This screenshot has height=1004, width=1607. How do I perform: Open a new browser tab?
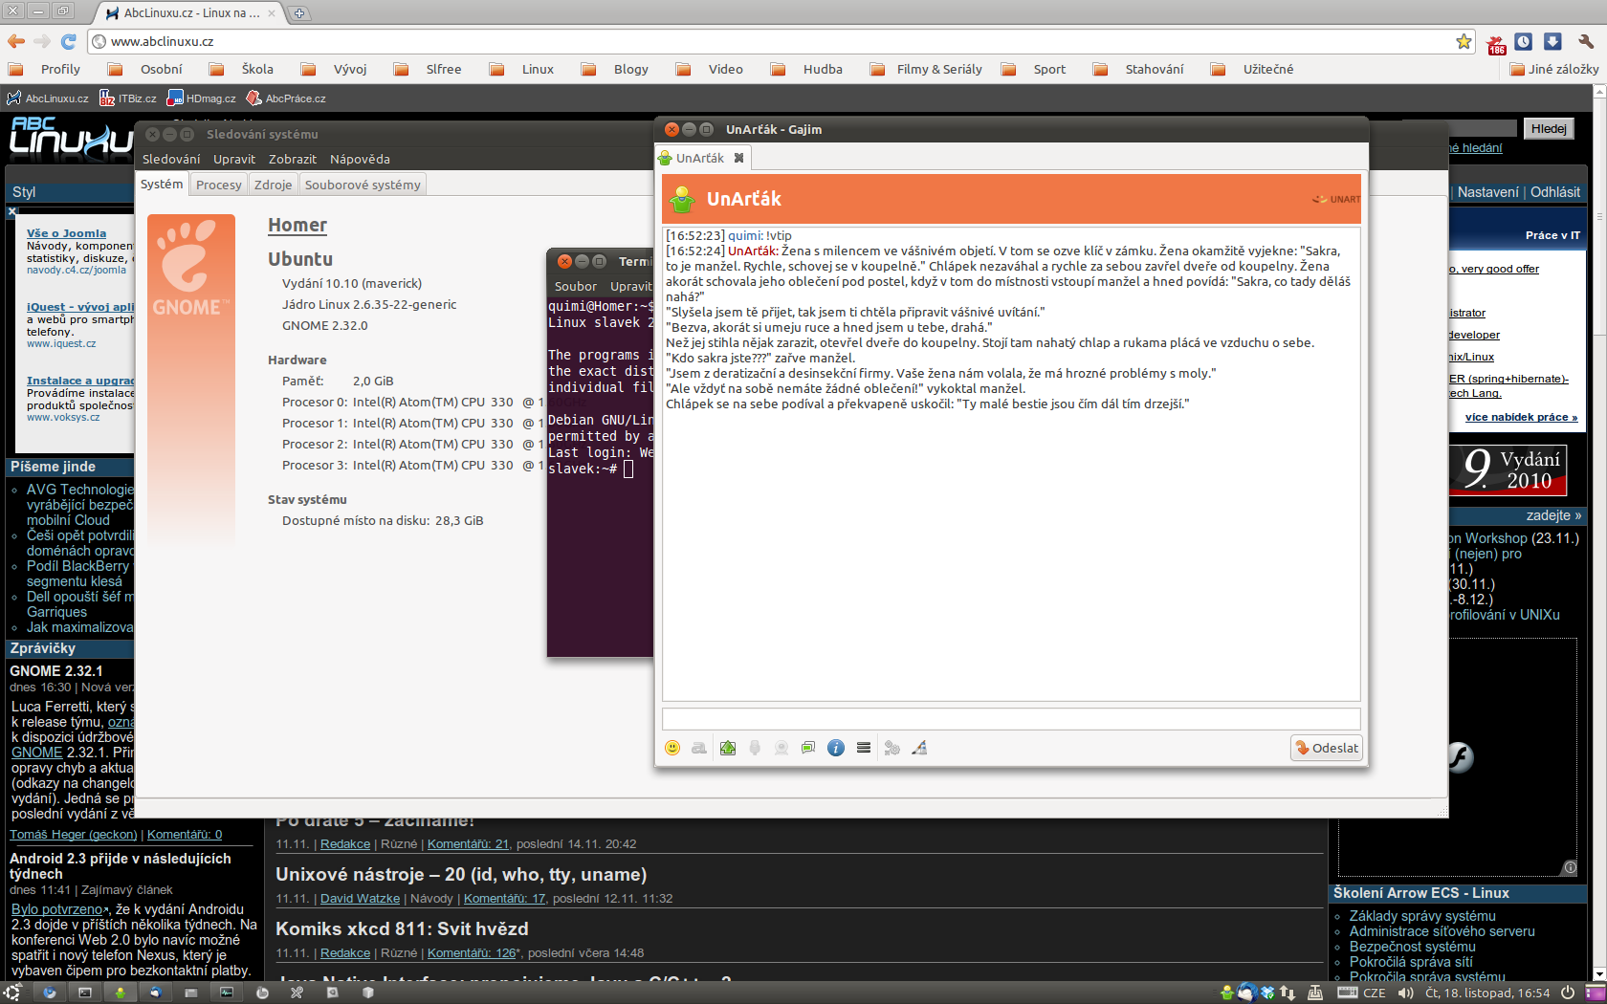[x=298, y=13]
